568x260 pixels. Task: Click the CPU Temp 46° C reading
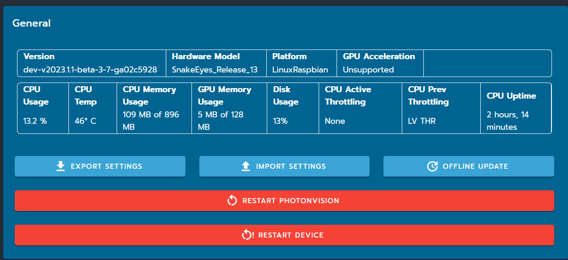coord(85,121)
